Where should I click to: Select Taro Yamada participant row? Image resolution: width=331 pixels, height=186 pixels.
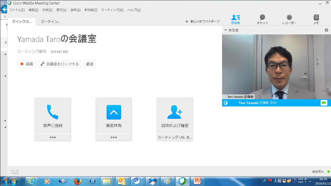pyautogui.click(x=276, y=103)
